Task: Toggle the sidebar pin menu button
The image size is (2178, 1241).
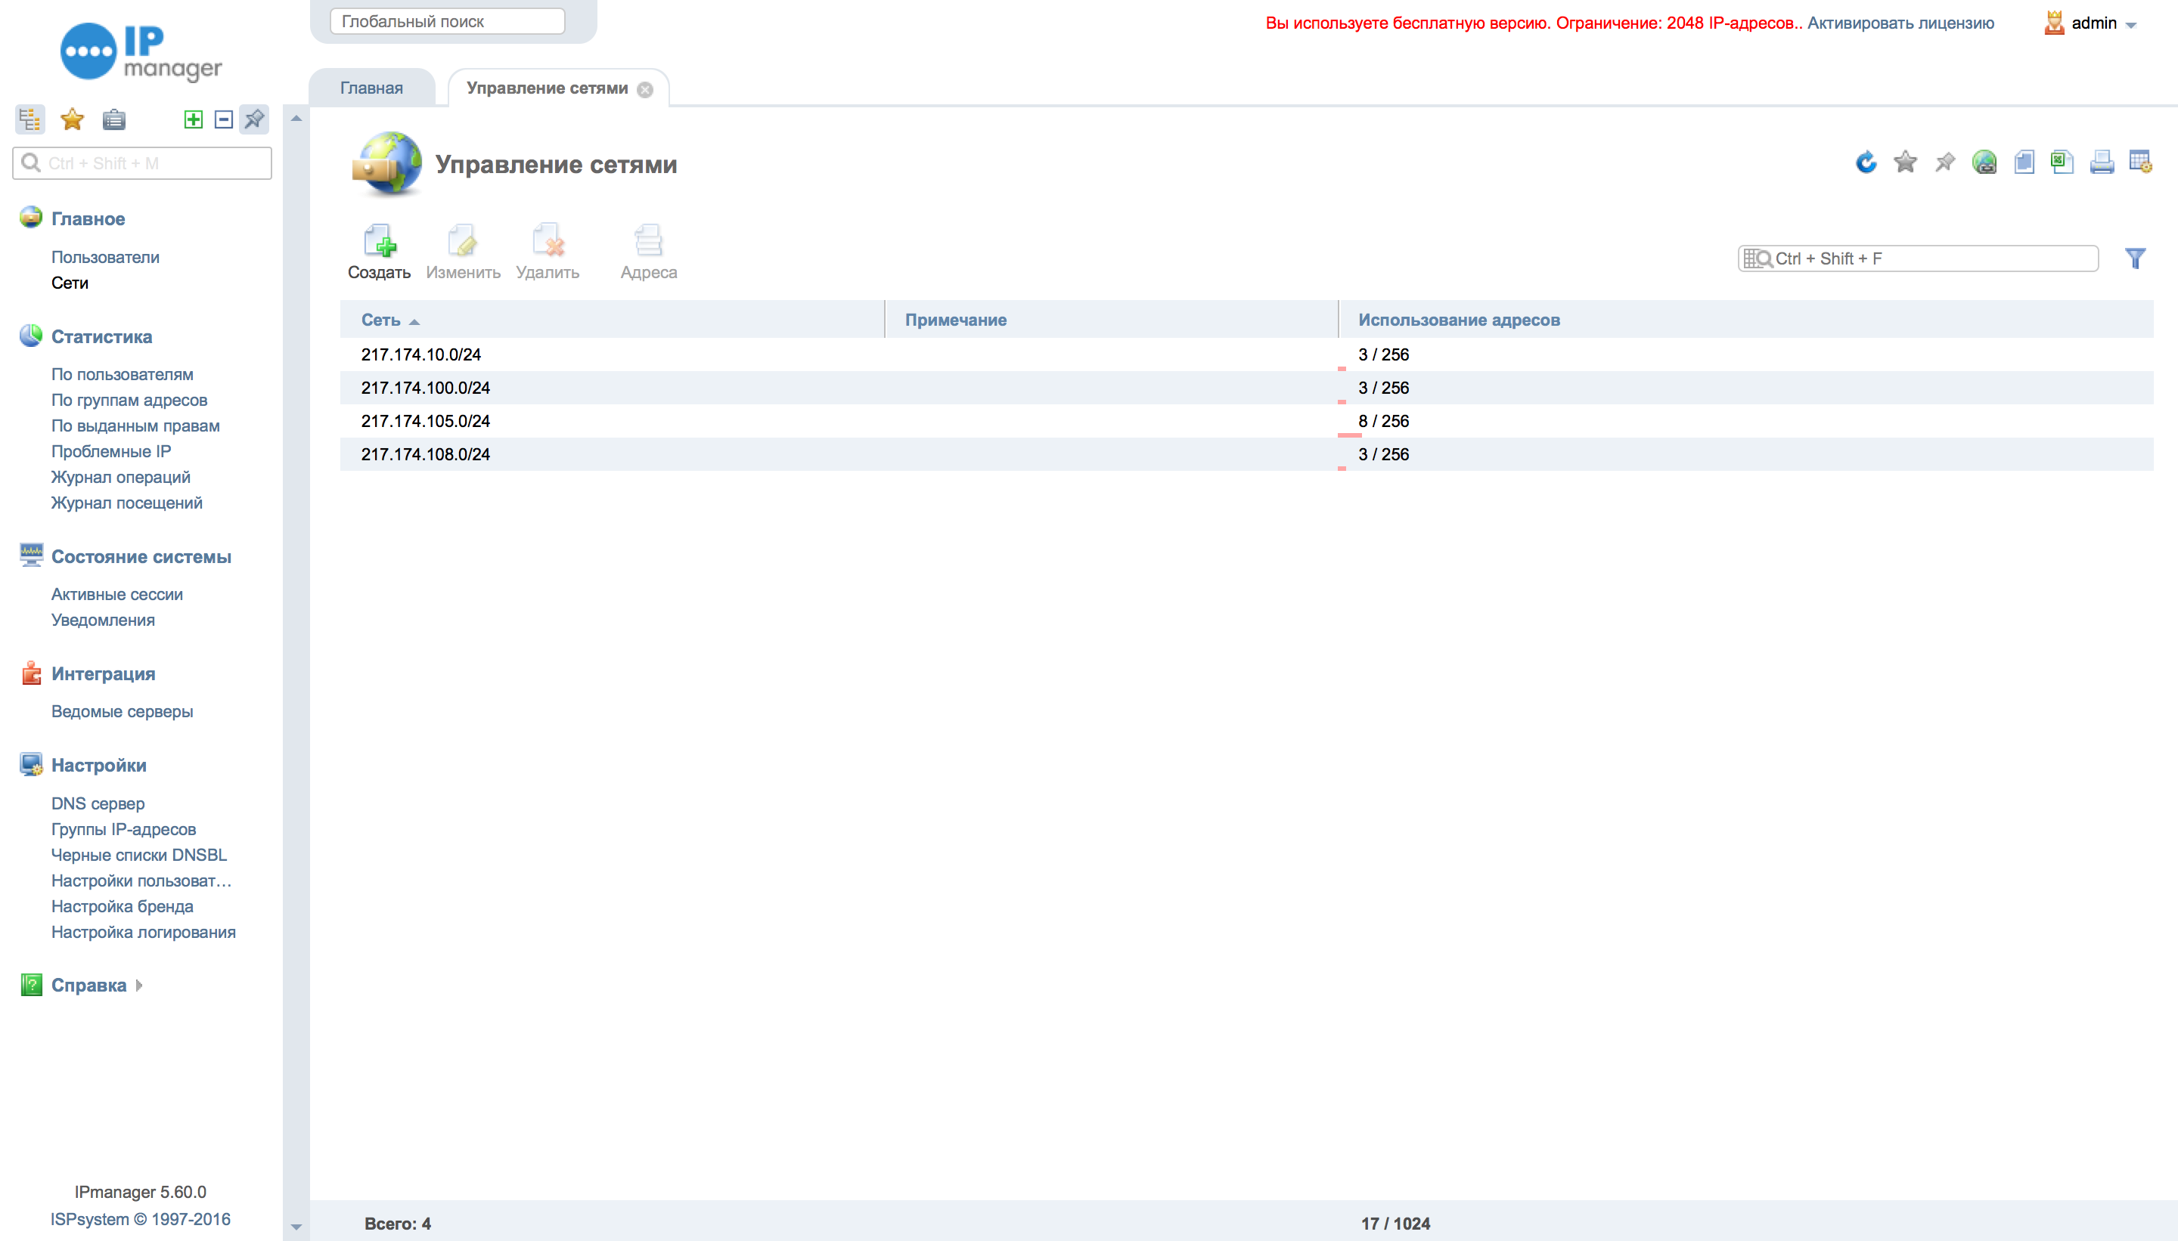Action: pyautogui.click(x=254, y=119)
